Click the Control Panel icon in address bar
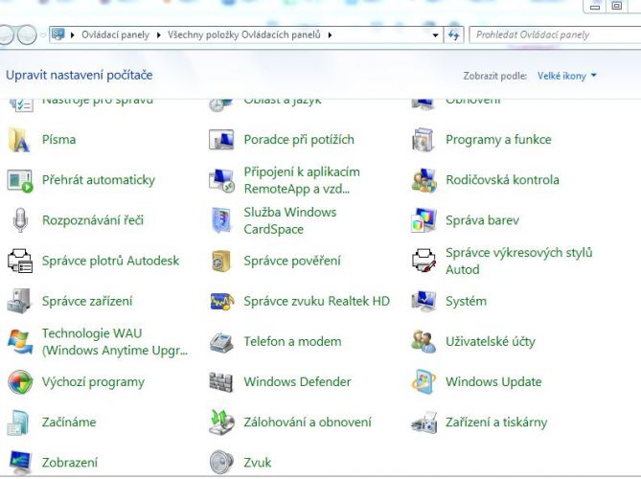This screenshot has width=641, height=479. click(x=58, y=34)
